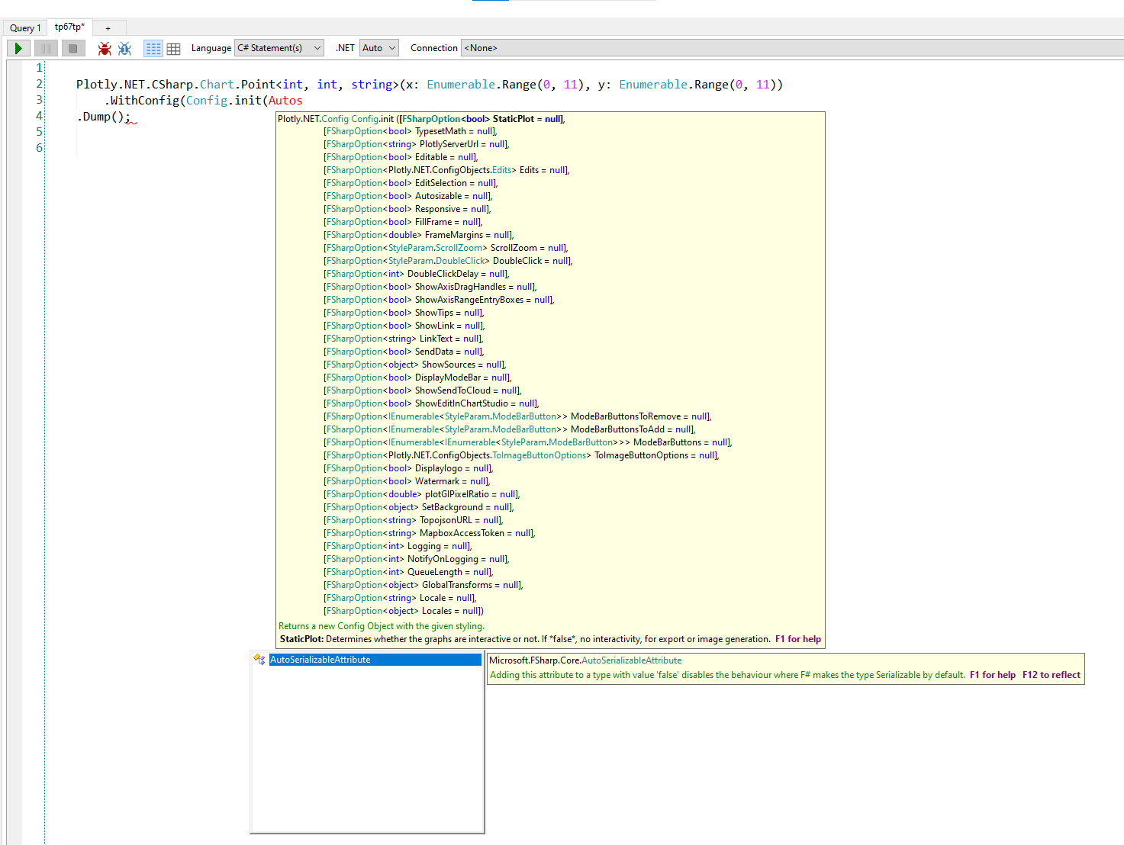Add a new query tab with plus

pyautogui.click(x=108, y=28)
